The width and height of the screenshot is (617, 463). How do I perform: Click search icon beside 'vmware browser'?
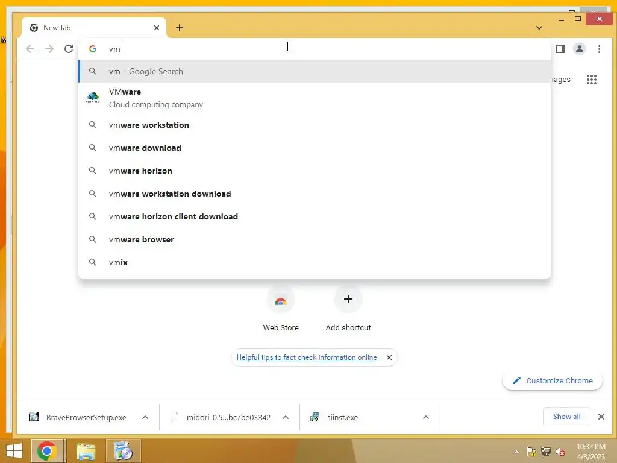click(x=92, y=239)
